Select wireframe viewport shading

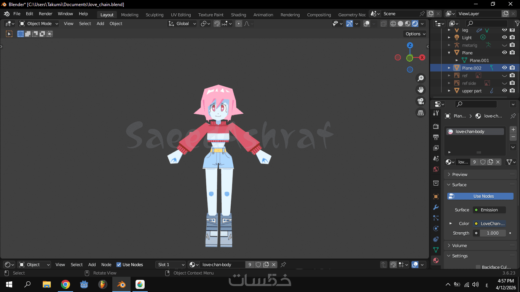coord(393,24)
